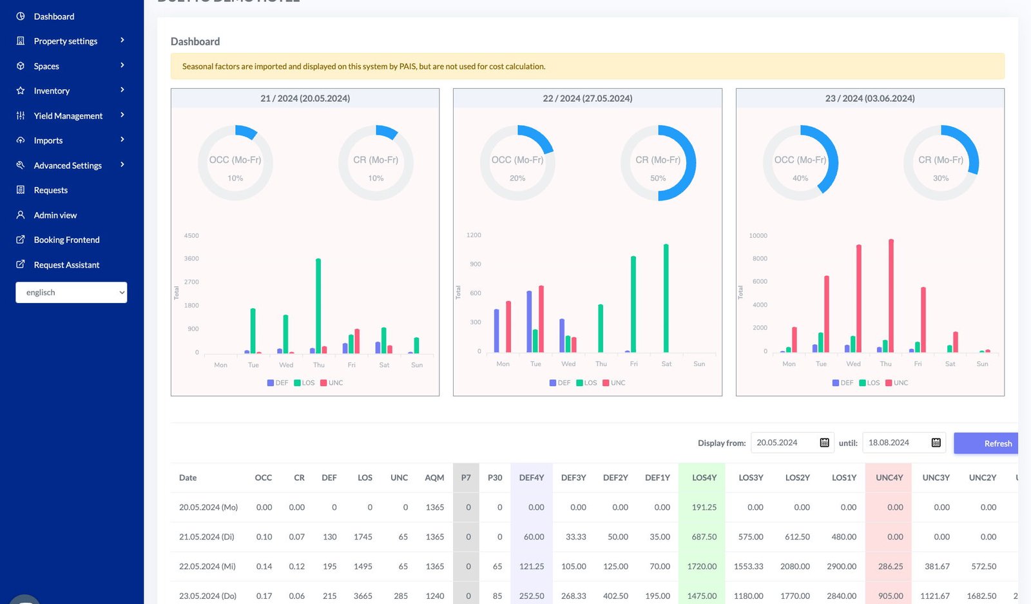Toggle DEF legend in week 21 chart
Screen dimensions: 1031x604
[x=278, y=383]
